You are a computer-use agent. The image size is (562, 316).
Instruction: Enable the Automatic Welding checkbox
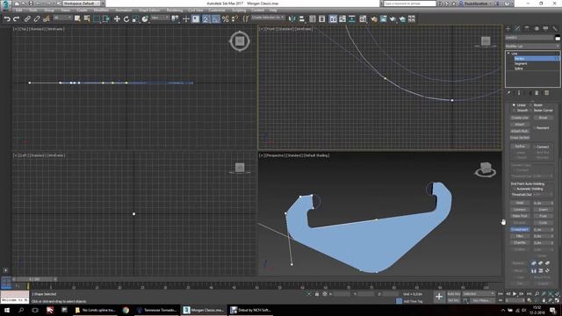pos(514,189)
